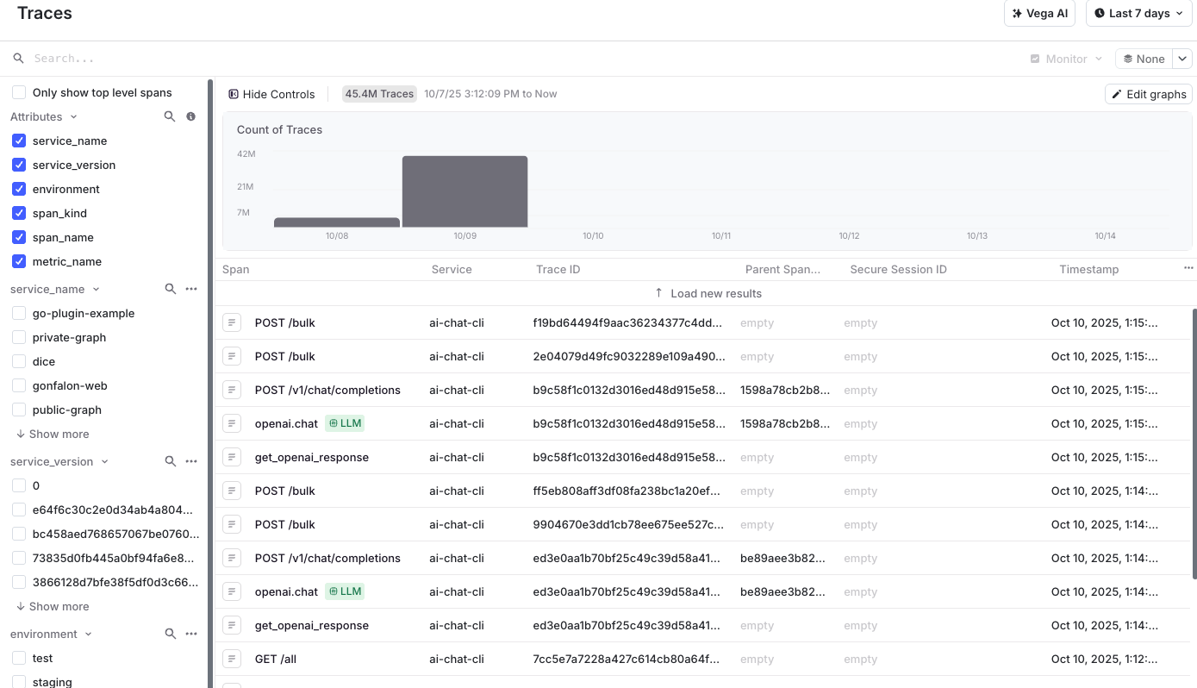Image resolution: width=1197 pixels, height=688 pixels.
Task: Open the Last 7 days time range dropdown
Action: pos(1138,13)
